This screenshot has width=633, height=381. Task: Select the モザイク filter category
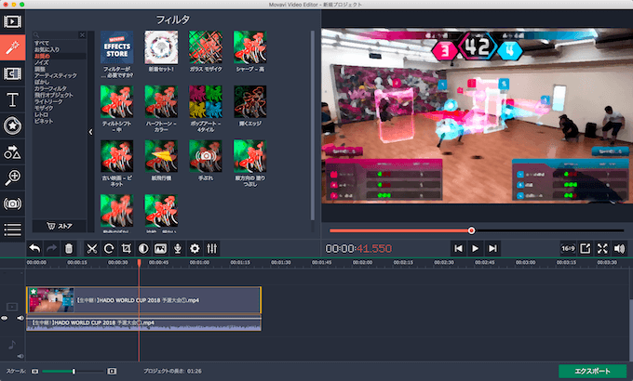pyautogui.click(x=44, y=108)
